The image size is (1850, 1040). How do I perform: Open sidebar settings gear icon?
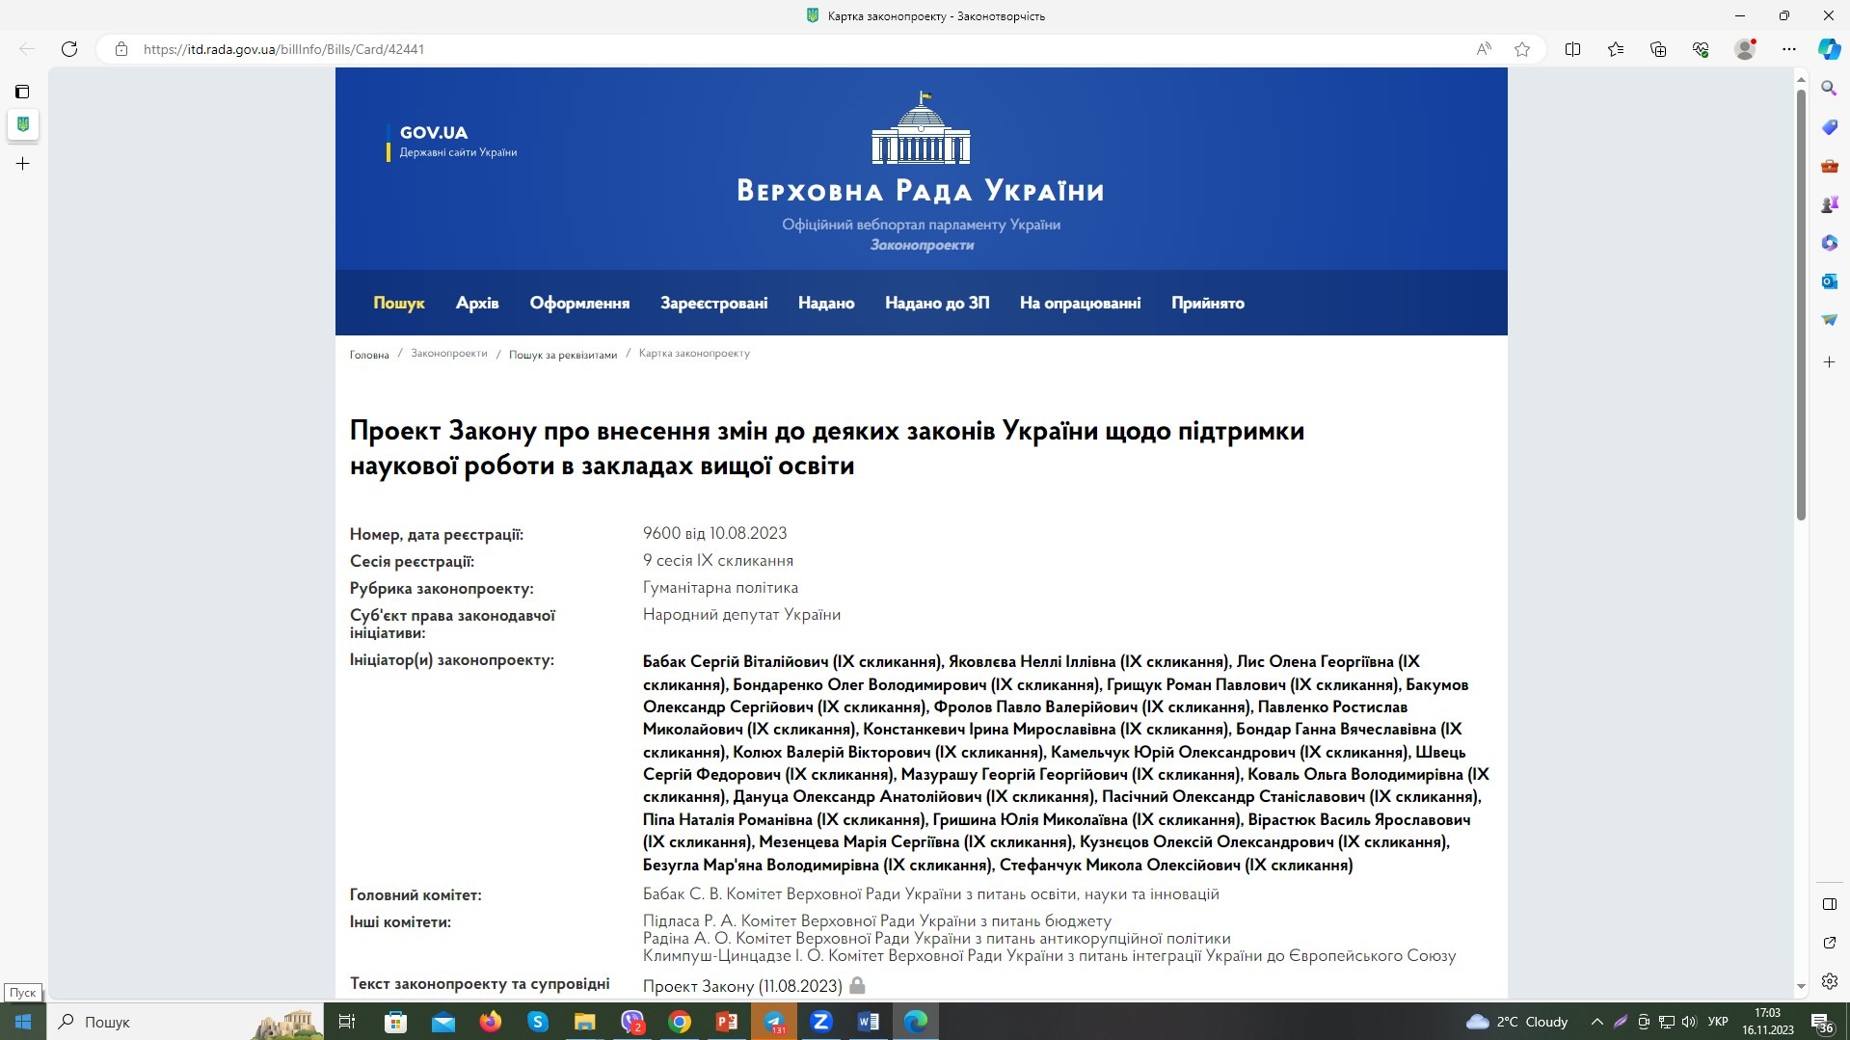[x=1829, y=981]
